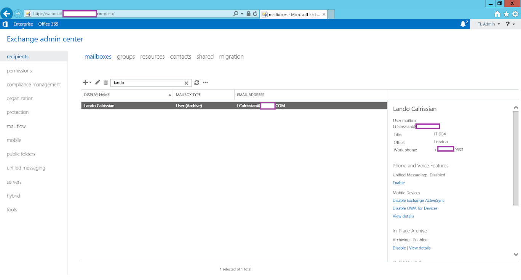Click the Office logo icon

[5, 24]
